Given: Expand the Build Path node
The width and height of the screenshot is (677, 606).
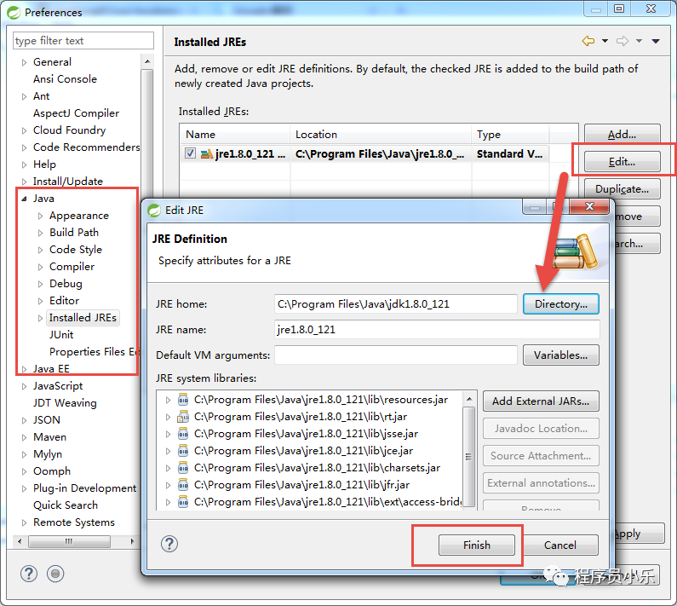Looking at the screenshot, I should [40, 233].
